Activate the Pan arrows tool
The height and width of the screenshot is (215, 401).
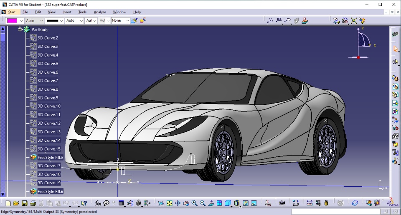pos(178,203)
